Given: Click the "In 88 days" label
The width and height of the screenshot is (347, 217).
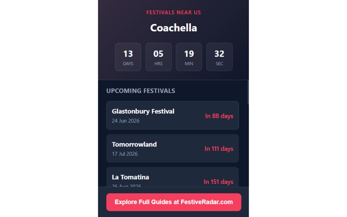Looking at the screenshot, I should tap(219, 116).
